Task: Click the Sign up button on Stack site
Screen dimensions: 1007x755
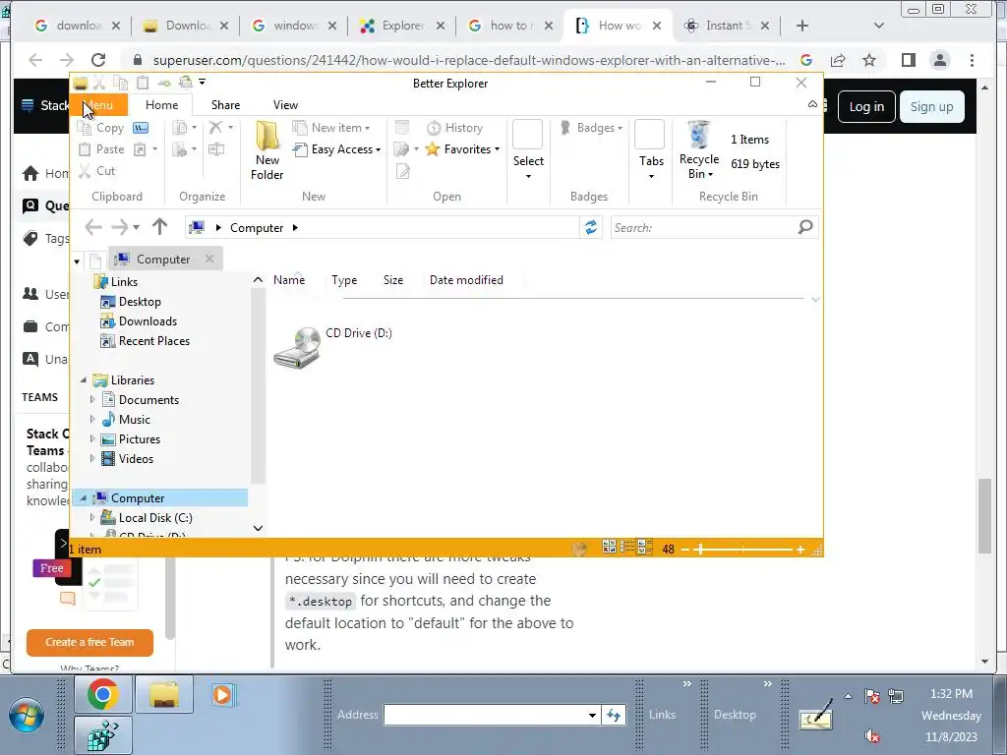Action: (931, 106)
